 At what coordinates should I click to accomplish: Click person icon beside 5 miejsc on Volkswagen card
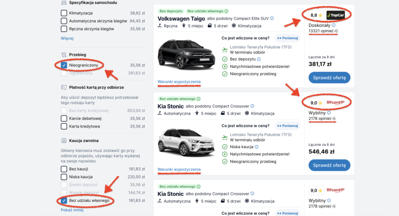tap(184, 25)
